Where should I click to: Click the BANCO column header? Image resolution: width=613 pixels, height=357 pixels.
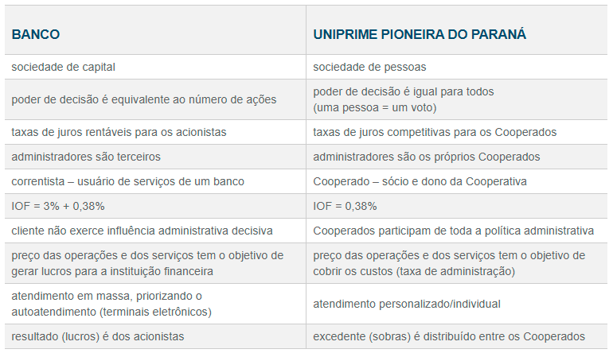coord(36,34)
